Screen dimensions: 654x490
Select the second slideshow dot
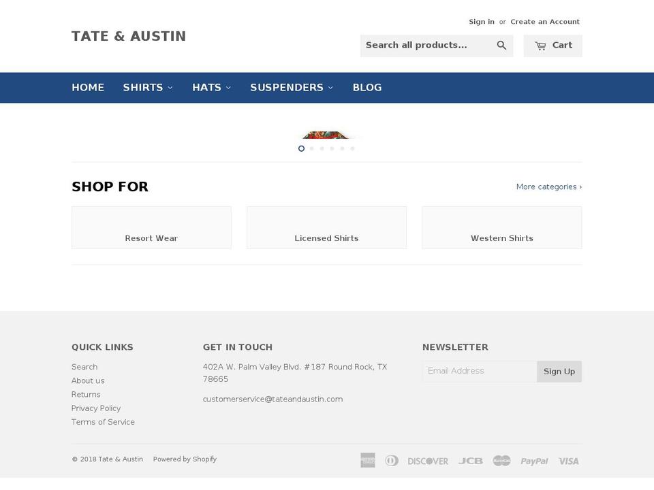pos(311,148)
